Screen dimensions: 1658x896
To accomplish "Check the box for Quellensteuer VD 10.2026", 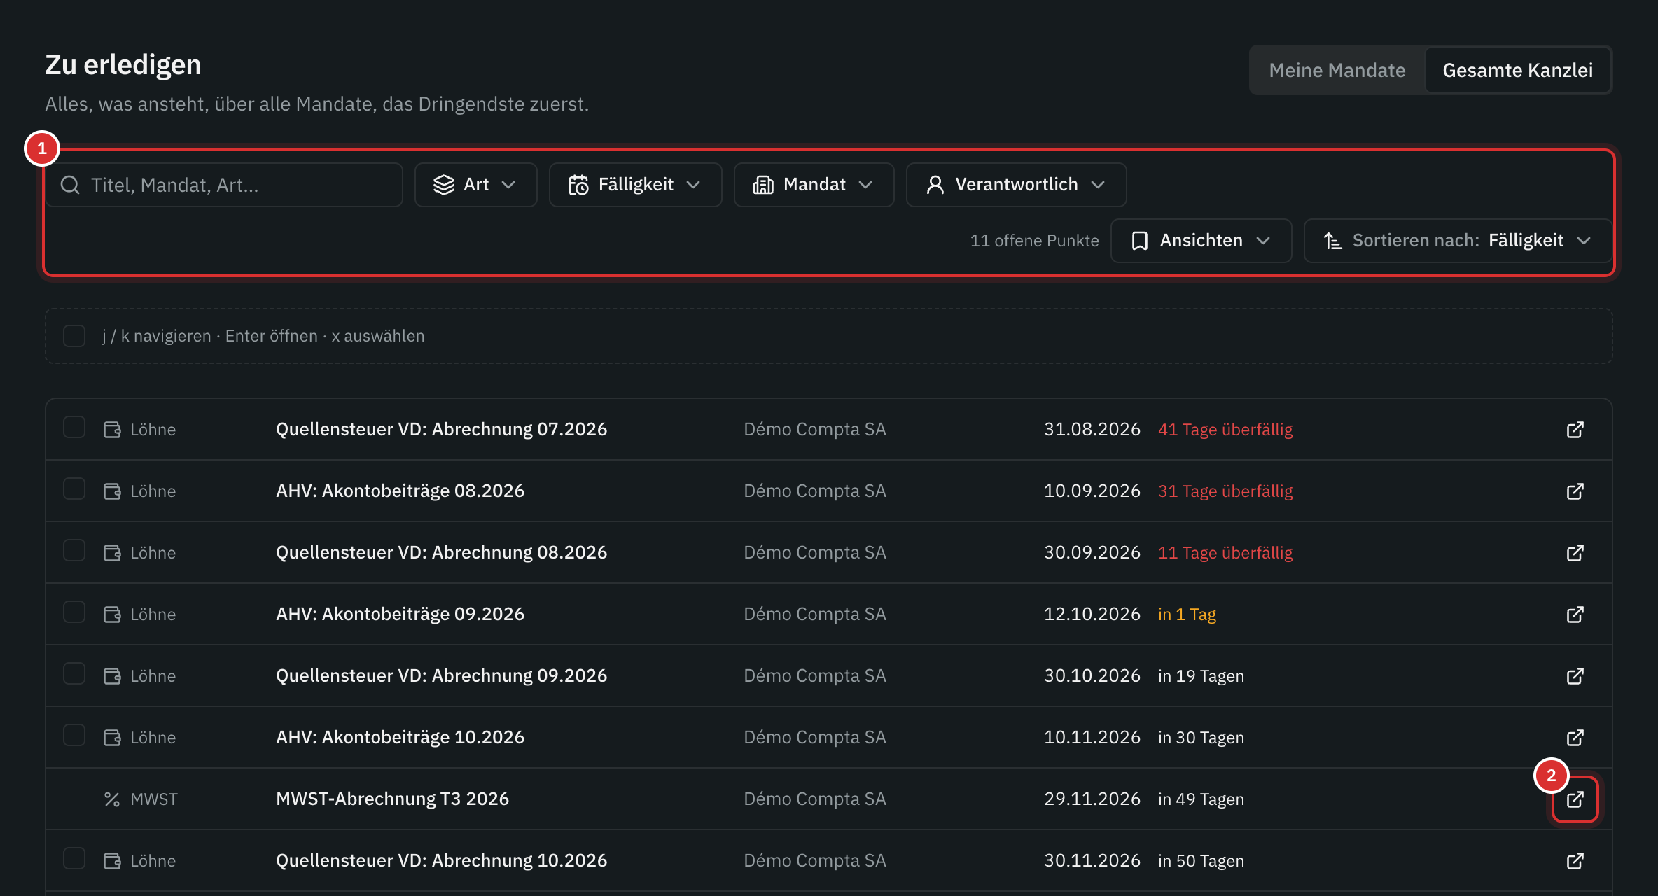I will coord(74,859).
